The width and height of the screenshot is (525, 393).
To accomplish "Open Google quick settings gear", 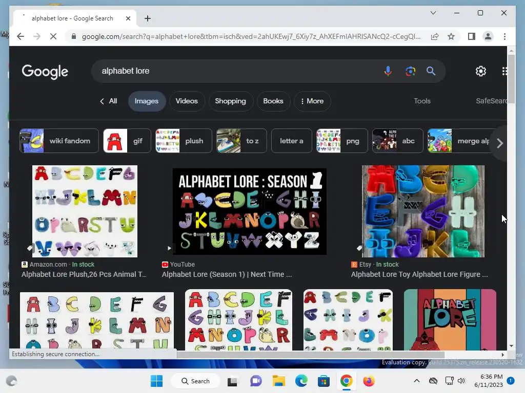I will [x=481, y=71].
